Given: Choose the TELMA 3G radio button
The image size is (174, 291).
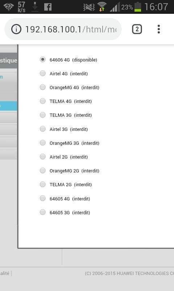Looking at the screenshot, I should [x=43, y=115].
